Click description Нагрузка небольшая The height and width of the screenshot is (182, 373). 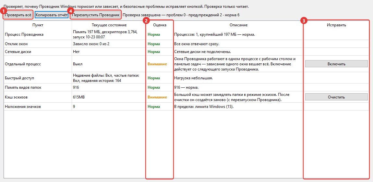(x=193, y=78)
